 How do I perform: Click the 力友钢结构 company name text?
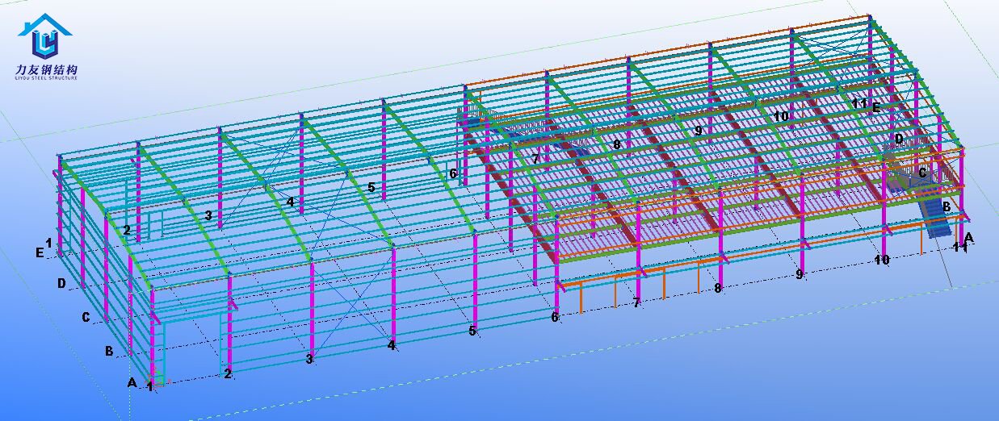pos(46,70)
